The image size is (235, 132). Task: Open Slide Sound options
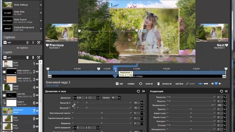pyautogui.click(x=22, y=21)
